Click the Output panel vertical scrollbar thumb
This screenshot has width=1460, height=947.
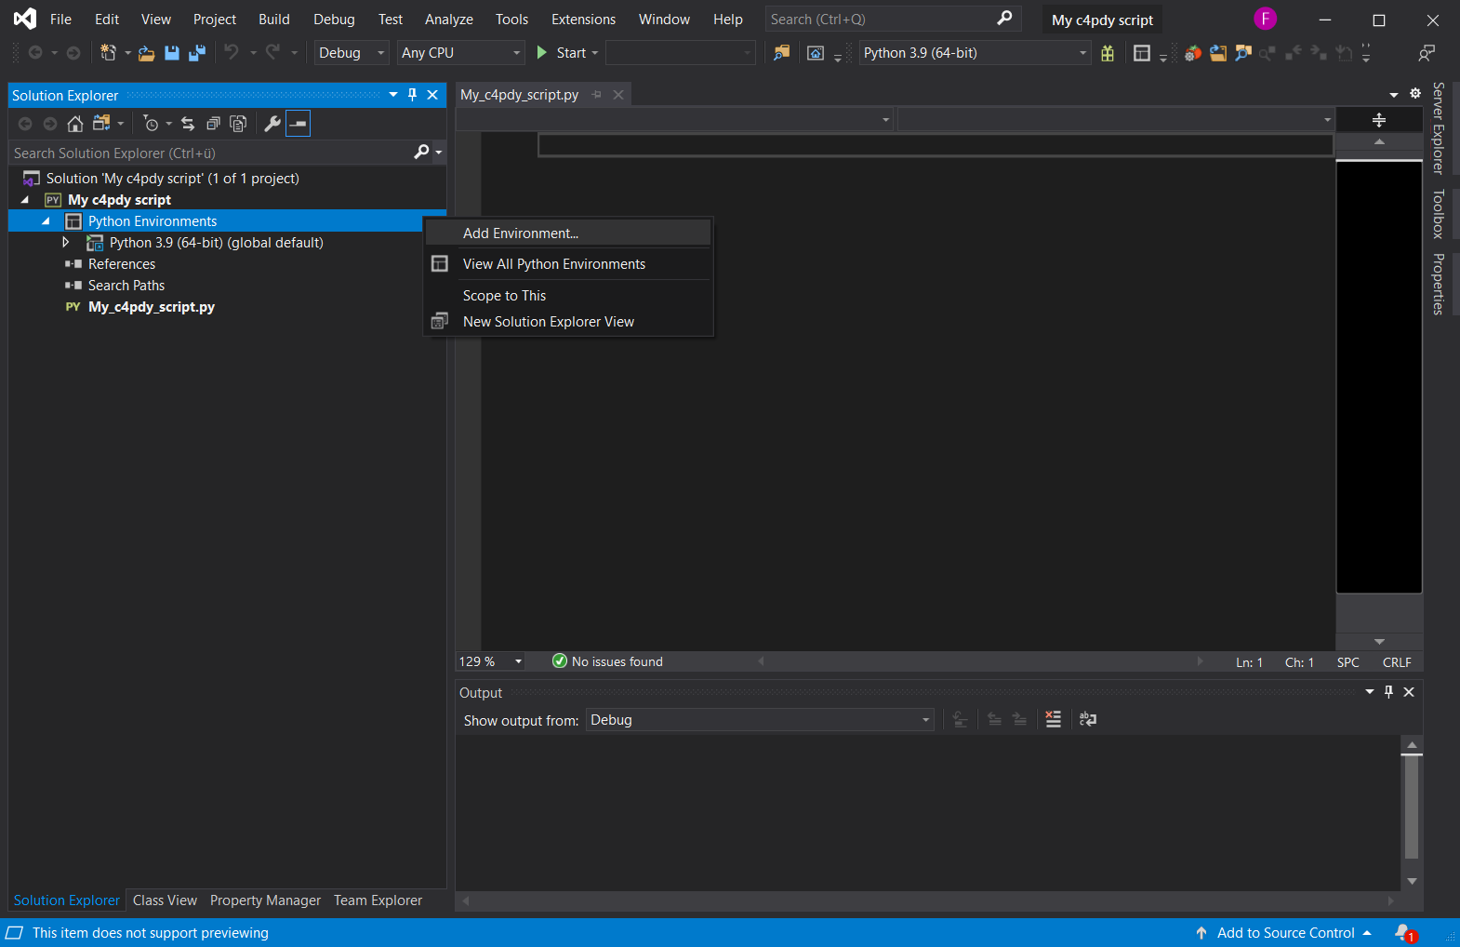coord(1412,805)
